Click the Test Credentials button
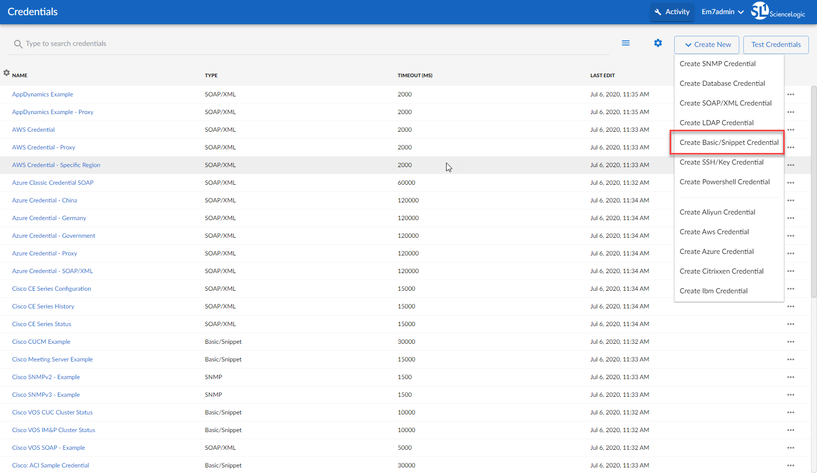 776,44
